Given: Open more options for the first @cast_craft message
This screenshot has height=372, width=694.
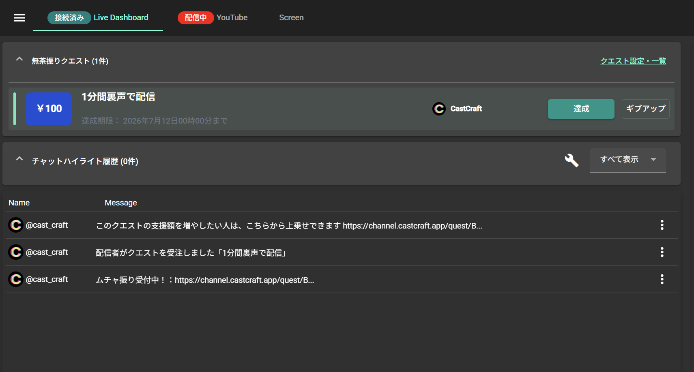Looking at the screenshot, I should coord(662,225).
